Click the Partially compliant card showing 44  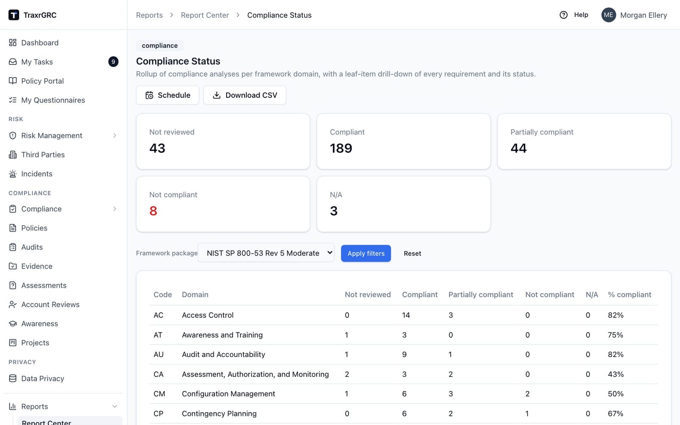click(x=584, y=141)
